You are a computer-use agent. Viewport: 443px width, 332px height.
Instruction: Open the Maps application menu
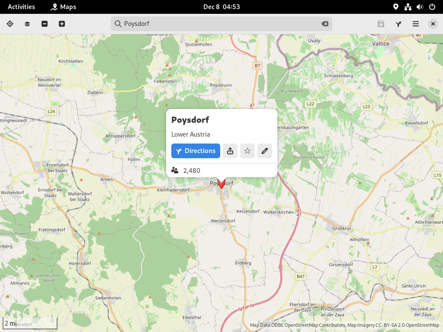(x=64, y=7)
